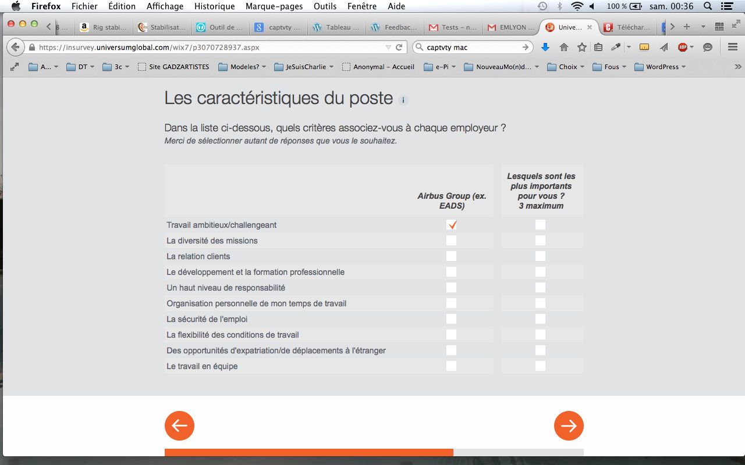This screenshot has height=465, width=745.
Task: Open URL bar history dropdown arrow
Action: [x=389, y=47]
